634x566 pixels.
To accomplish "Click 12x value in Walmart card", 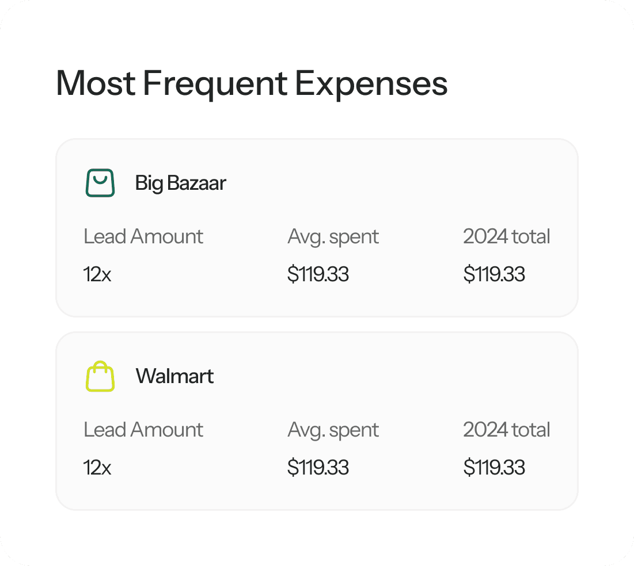I will [97, 468].
